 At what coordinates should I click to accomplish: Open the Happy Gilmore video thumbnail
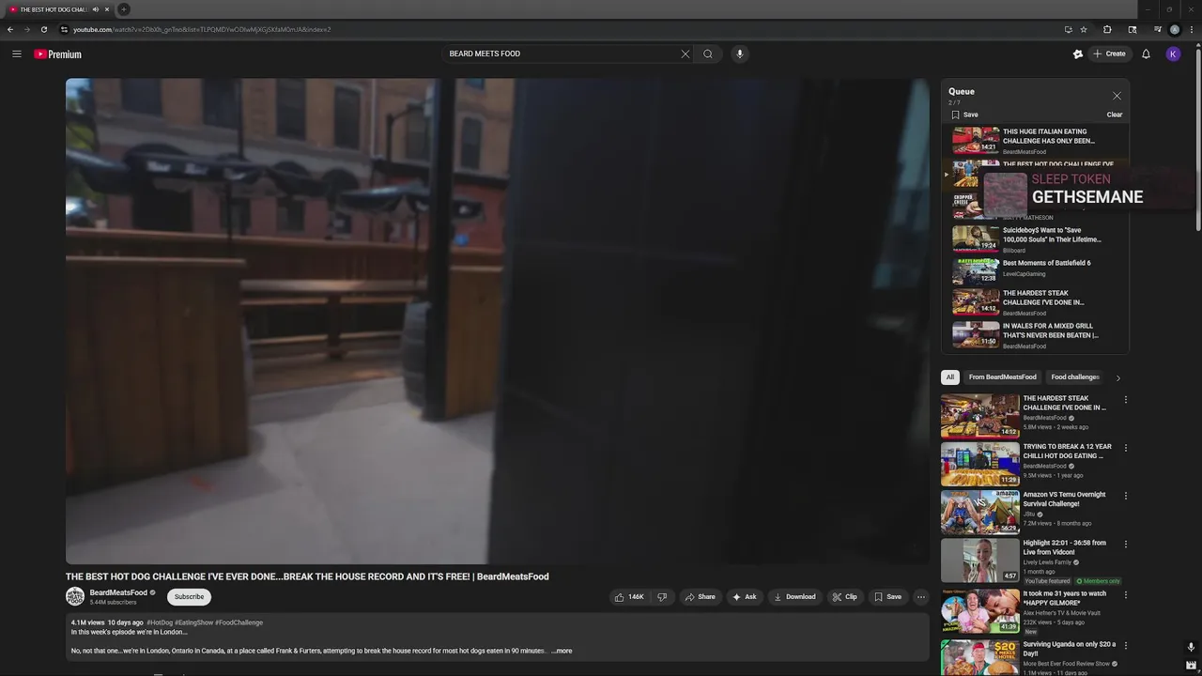[x=979, y=610]
